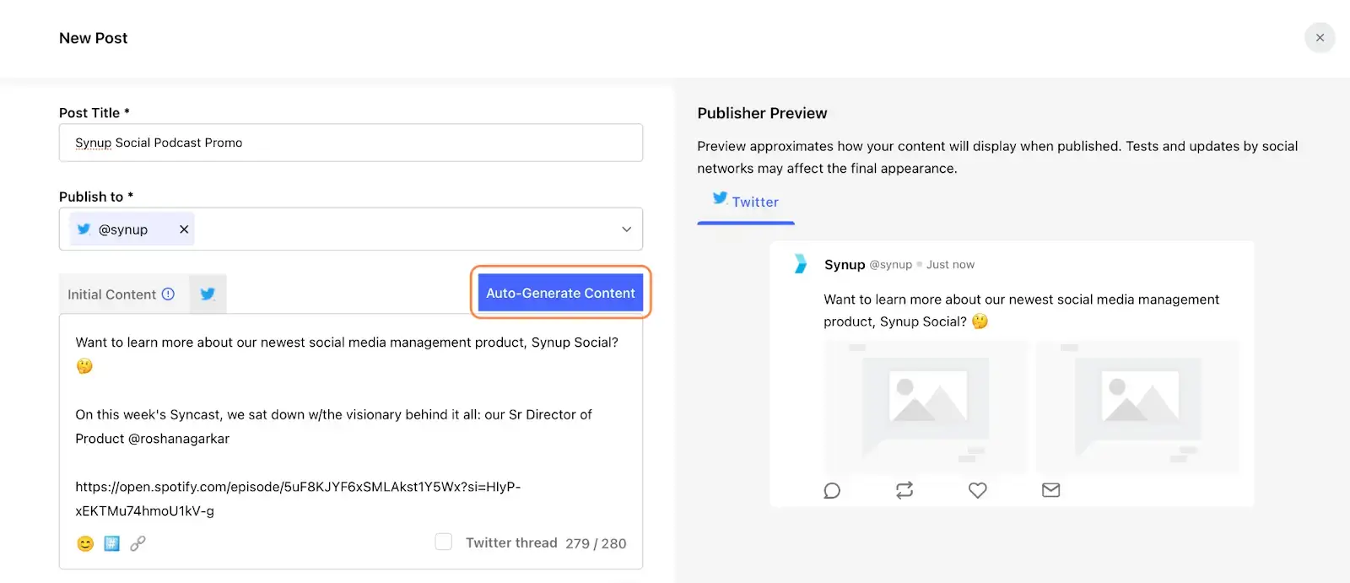
Task: Open the second image placeholder in preview
Action: pyautogui.click(x=1137, y=408)
